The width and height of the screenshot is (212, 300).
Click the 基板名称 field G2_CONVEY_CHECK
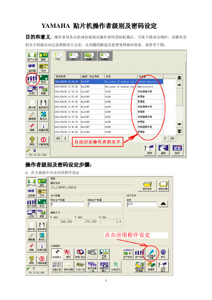tap(92, 187)
